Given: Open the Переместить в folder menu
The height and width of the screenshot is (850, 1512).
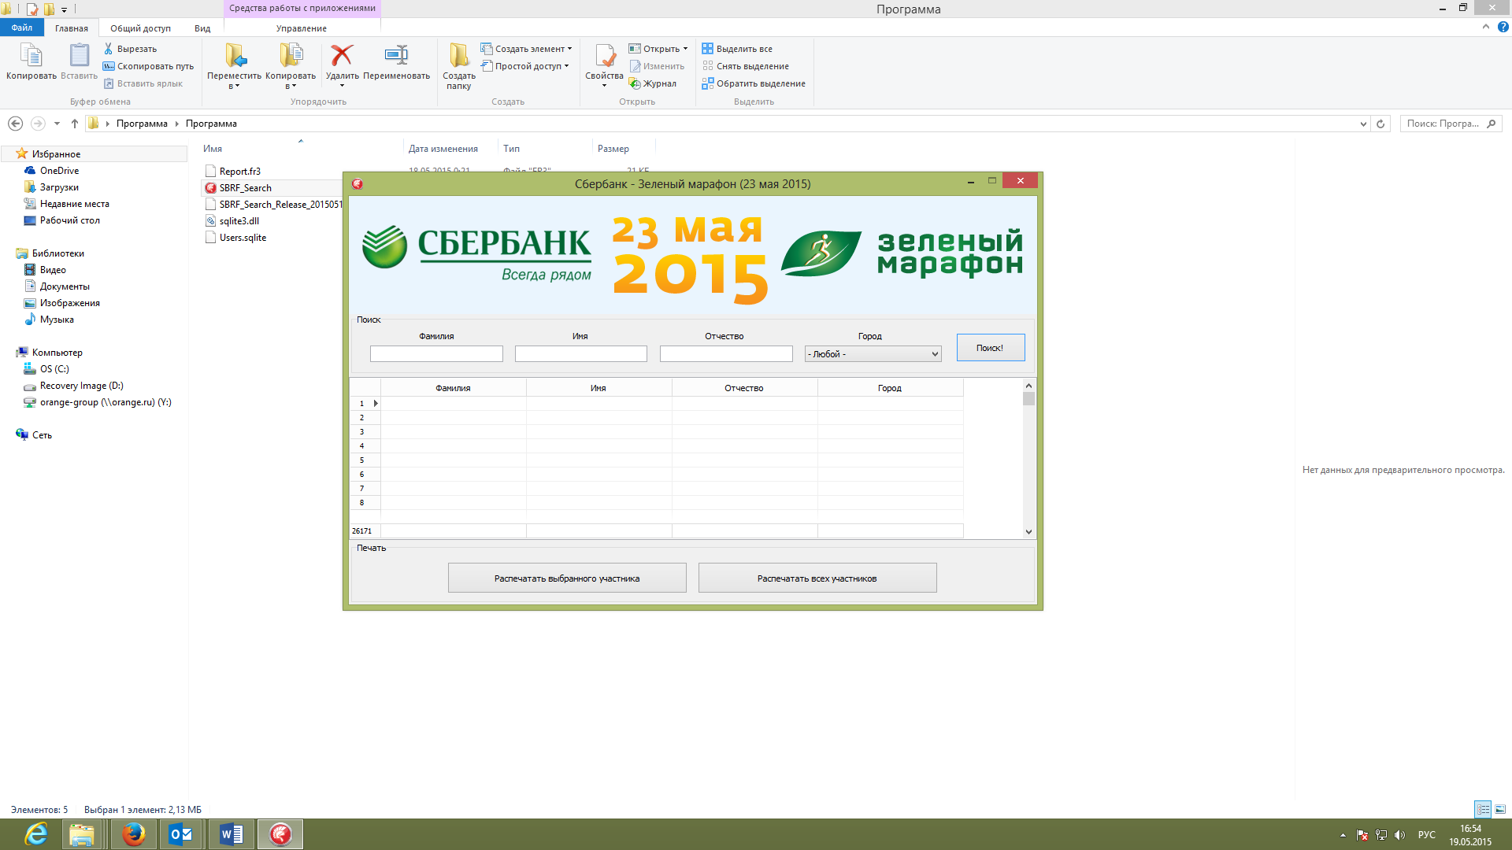Looking at the screenshot, I should coord(234,66).
